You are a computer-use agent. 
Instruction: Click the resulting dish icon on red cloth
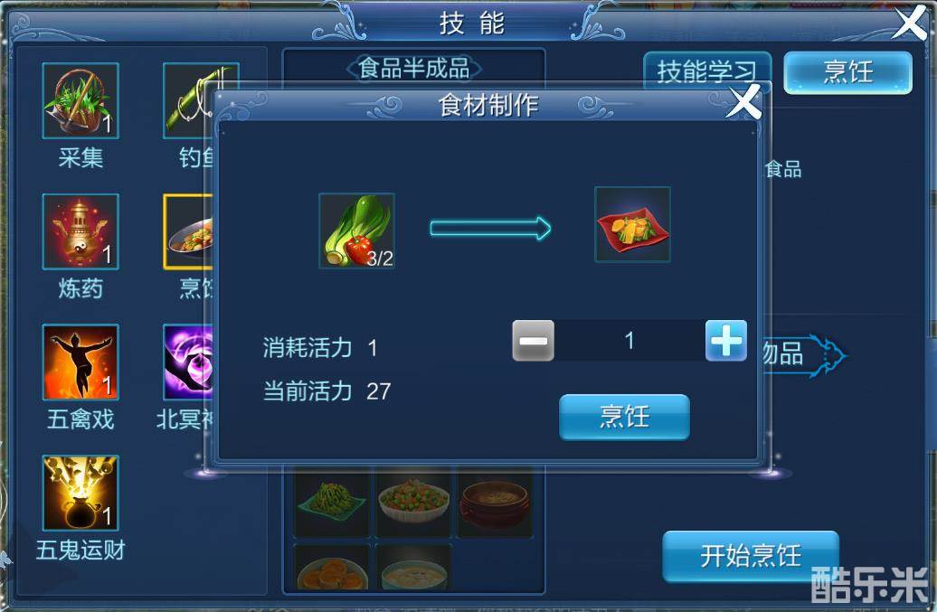(x=632, y=224)
